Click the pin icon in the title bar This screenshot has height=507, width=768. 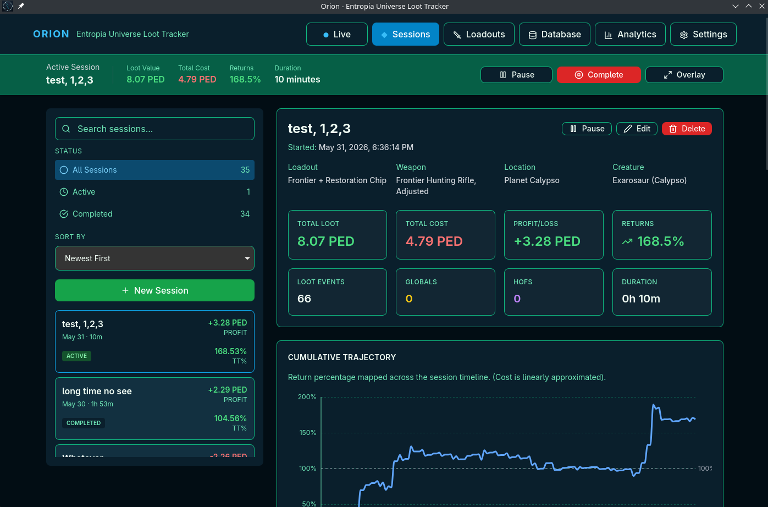point(21,6)
